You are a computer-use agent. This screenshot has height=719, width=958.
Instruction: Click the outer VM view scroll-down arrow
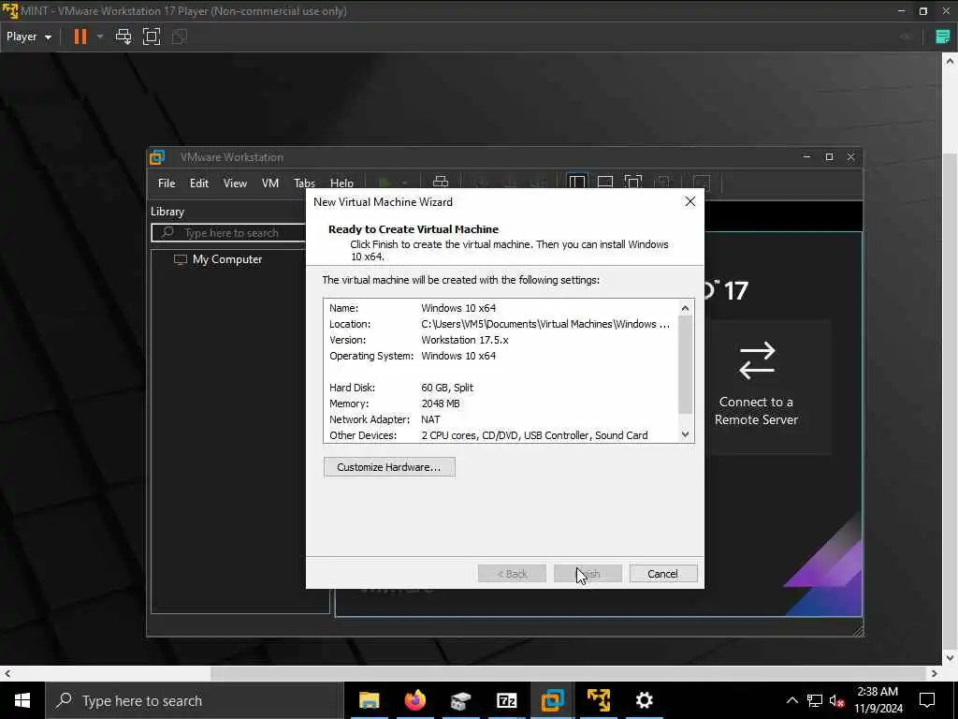(x=950, y=658)
